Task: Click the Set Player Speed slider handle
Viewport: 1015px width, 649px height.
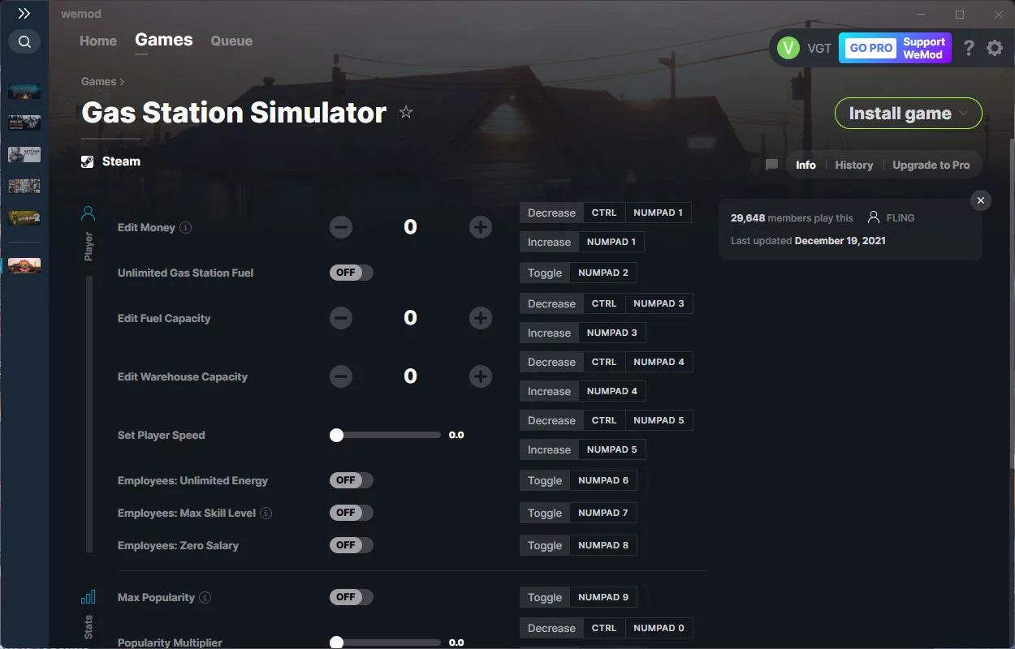Action: point(336,435)
